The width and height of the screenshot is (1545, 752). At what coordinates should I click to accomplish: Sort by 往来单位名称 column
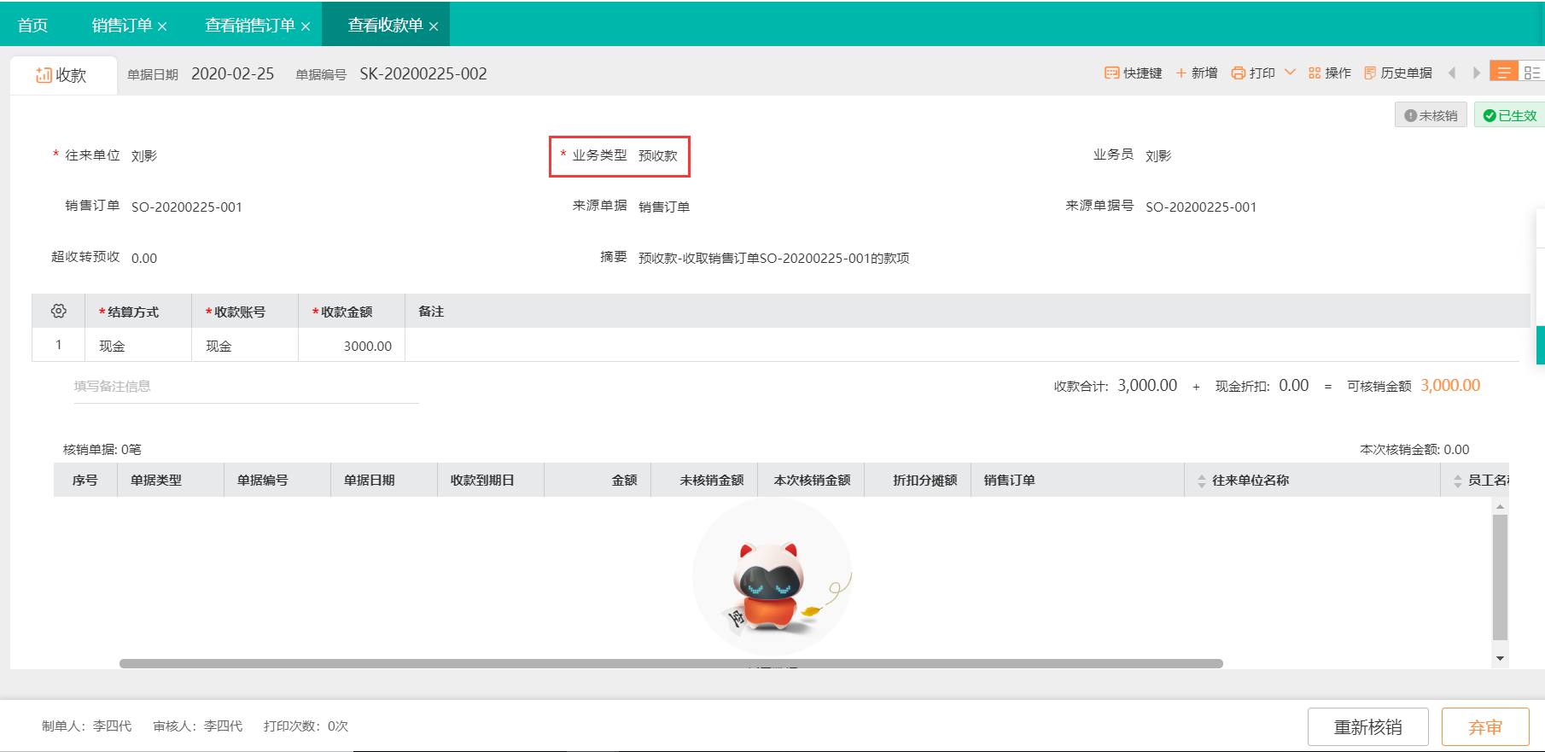(1202, 481)
